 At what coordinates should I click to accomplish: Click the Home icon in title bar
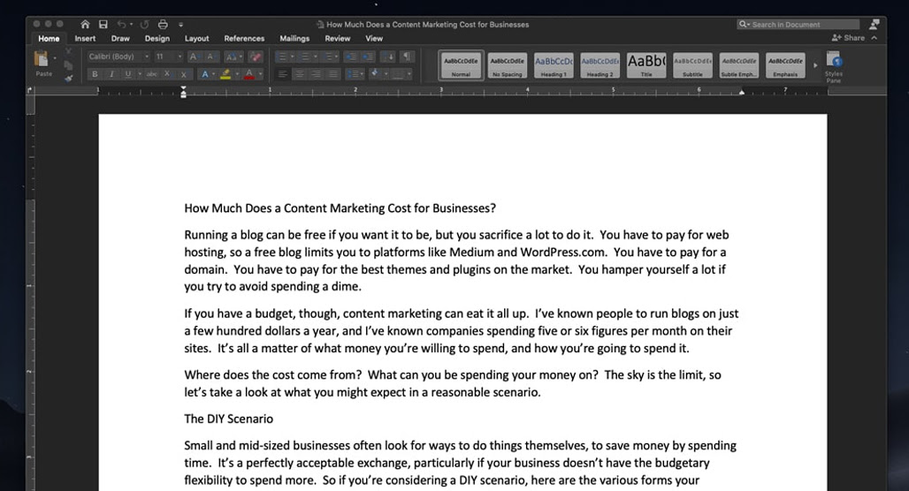click(x=85, y=25)
